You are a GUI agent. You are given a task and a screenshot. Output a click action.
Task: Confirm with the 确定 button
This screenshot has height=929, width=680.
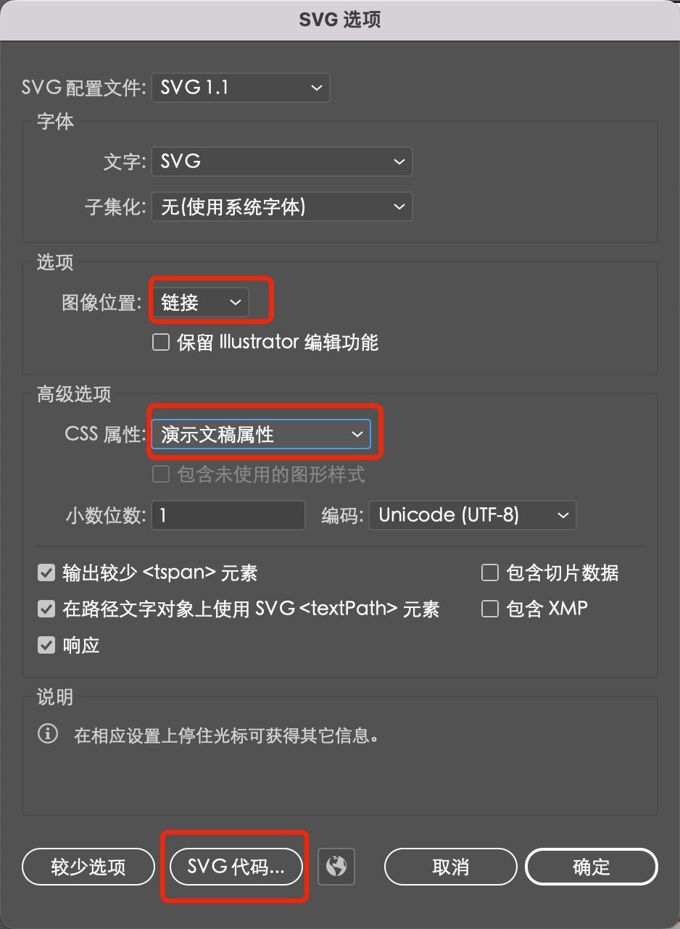(592, 867)
